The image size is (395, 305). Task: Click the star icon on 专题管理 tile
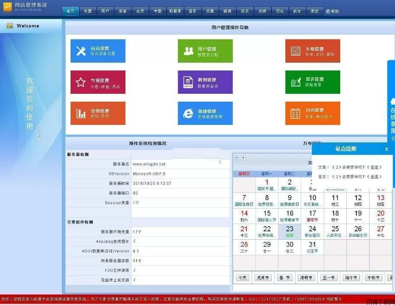pyautogui.click(x=81, y=82)
